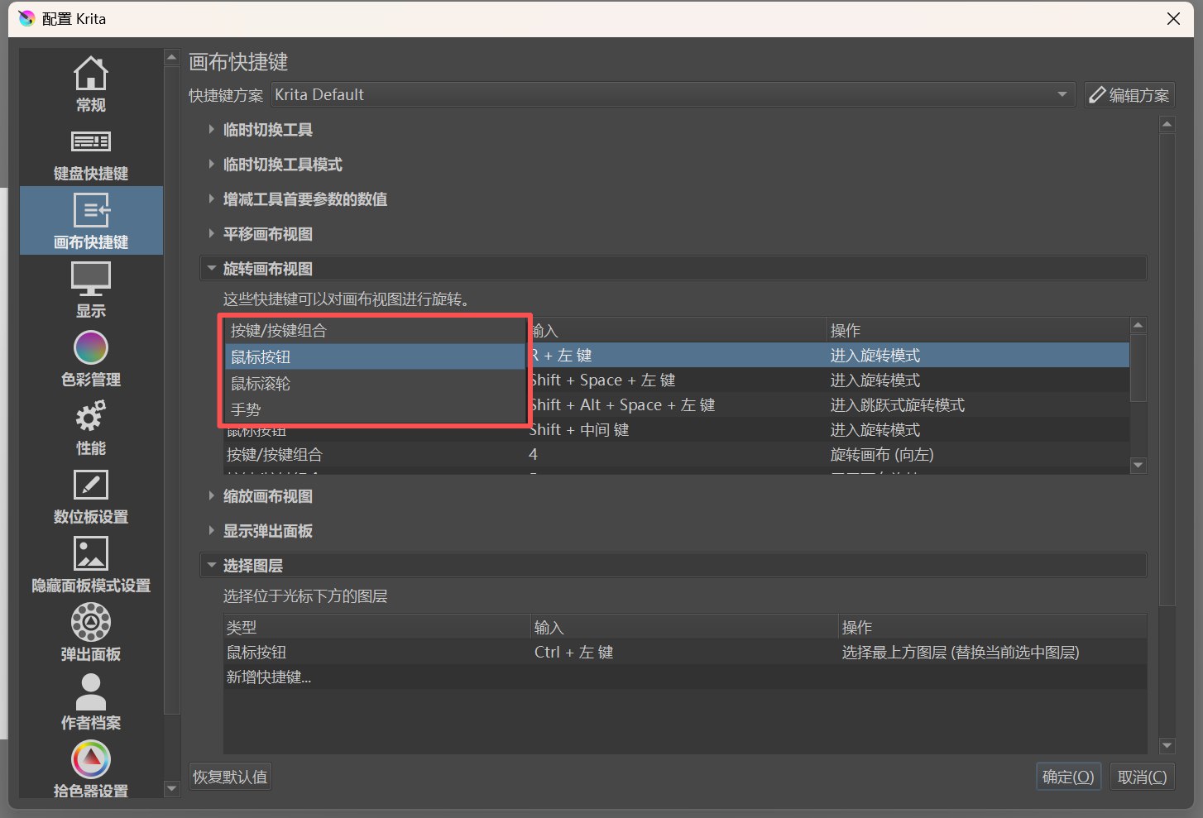
Task: Click the 恢复默认值 restore defaults button
Action: pos(230,777)
